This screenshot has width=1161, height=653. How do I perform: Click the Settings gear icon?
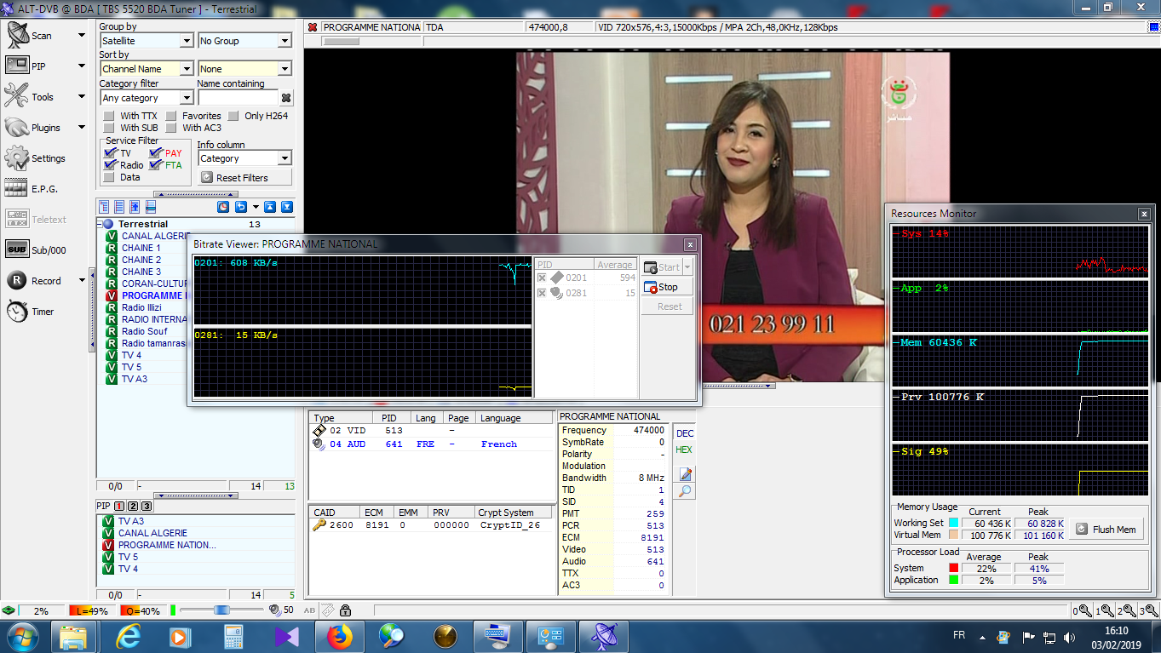coord(17,158)
